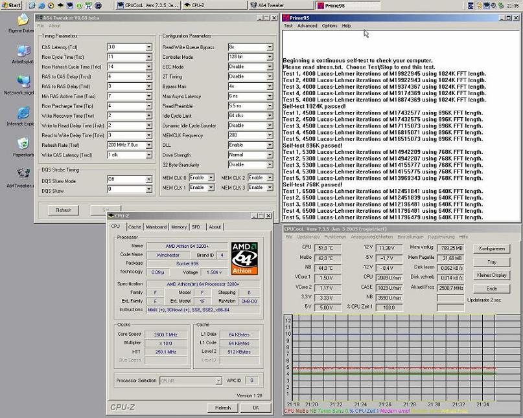This screenshot has width=523, height=418.
Task: Expand the DQS Skew Mode dropdown
Action: pos(149,179)
